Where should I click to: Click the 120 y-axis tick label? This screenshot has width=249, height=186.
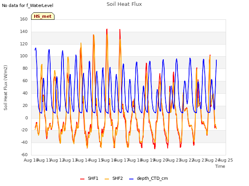point(24,44)
